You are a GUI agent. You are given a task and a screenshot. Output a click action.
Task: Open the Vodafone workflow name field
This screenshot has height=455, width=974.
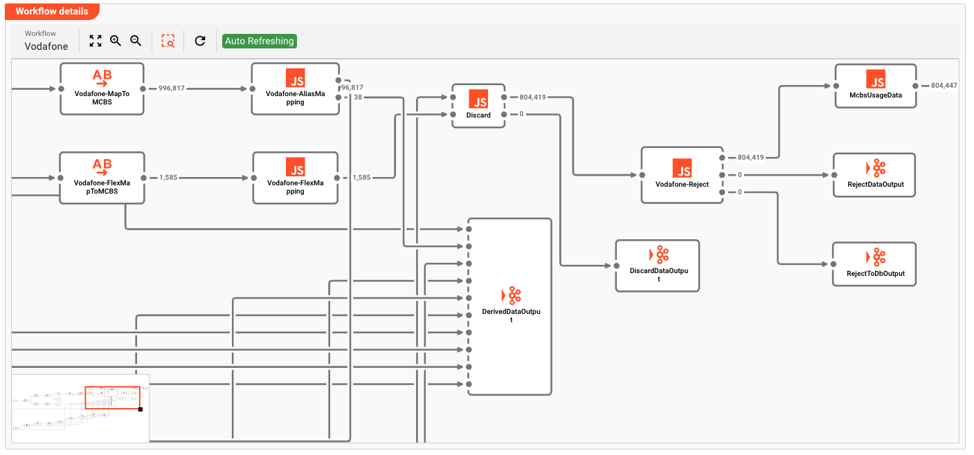point(46,46)
